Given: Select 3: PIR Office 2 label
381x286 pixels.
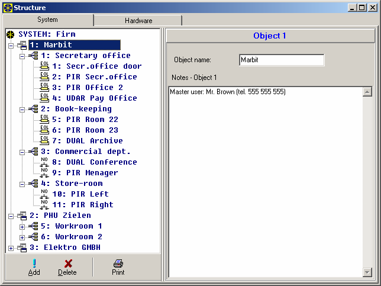Looking at the screenshot, I should pos(88,88).
